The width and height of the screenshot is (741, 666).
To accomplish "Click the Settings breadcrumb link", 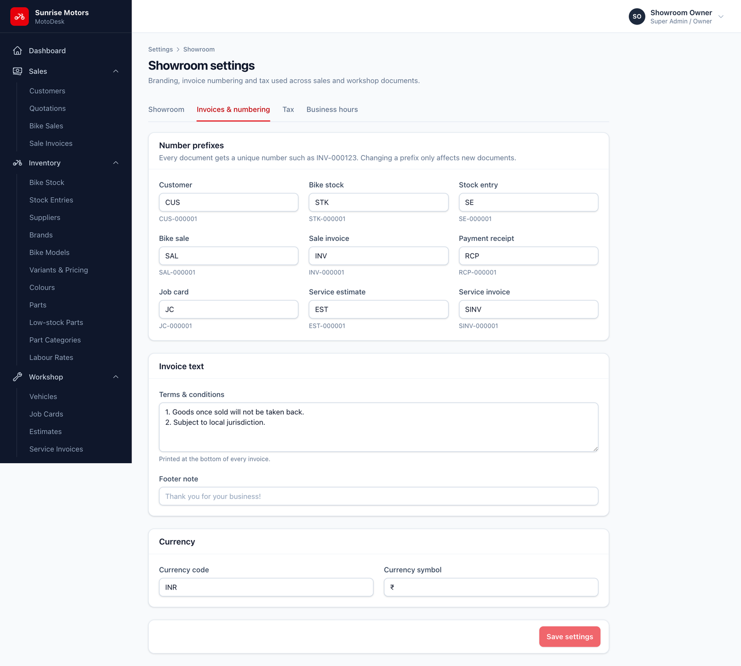I will pyautogui.click(x=160, y=50).
